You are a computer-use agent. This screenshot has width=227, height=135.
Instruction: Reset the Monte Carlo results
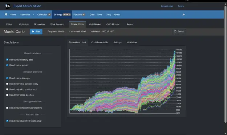pyautogui.click(x=179, y=32)
